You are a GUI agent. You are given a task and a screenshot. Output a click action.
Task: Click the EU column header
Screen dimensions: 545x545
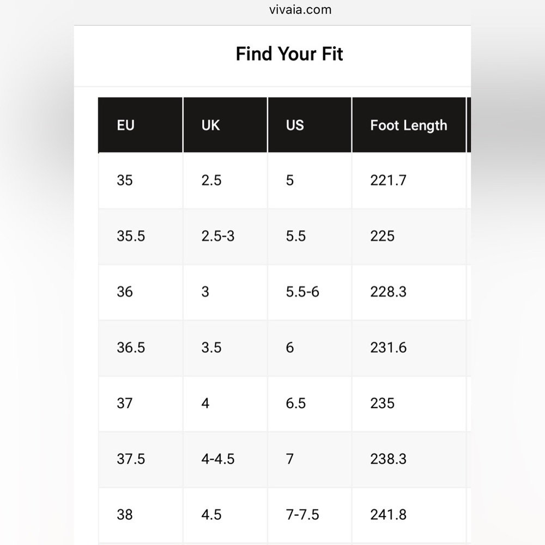[x=141, y=125]
